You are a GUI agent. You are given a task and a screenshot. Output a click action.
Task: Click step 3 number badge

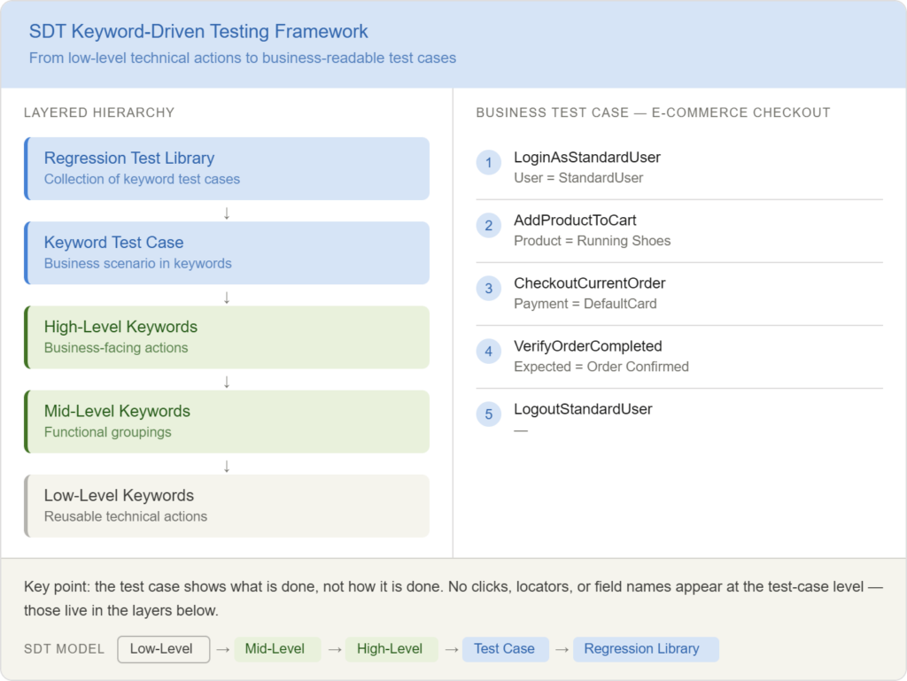click(488, 289)
